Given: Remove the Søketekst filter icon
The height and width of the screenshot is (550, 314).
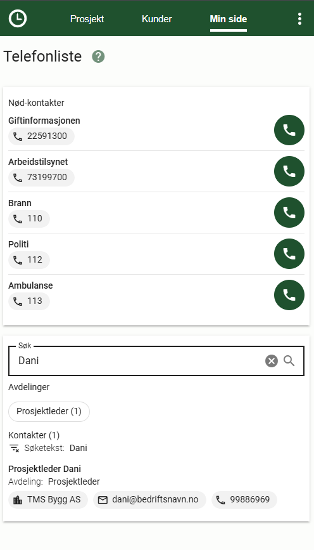Looking at the screenshot, I should 15,448.
